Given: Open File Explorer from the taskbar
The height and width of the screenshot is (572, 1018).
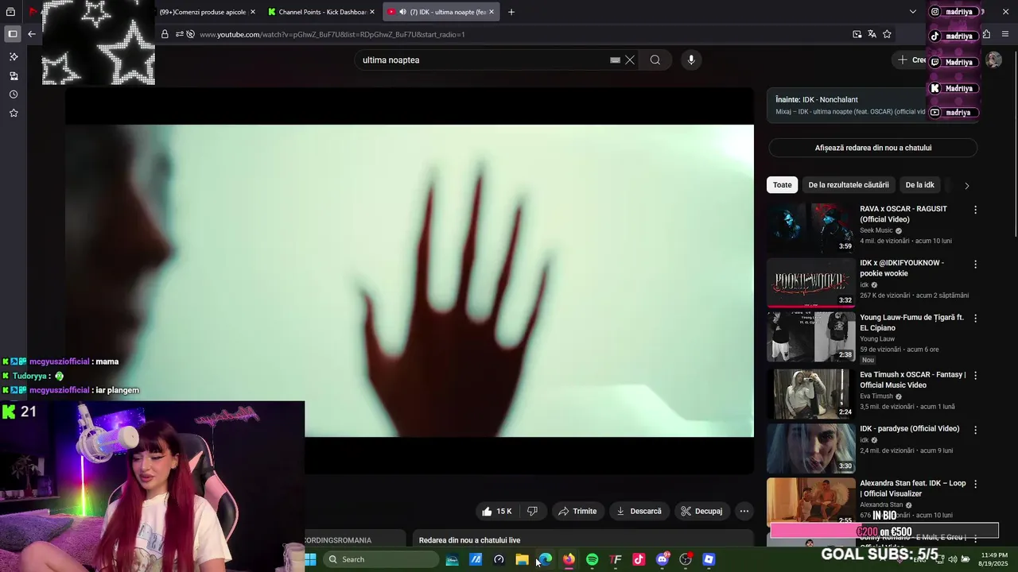Looking at the screenshot, I should point(522,559).
